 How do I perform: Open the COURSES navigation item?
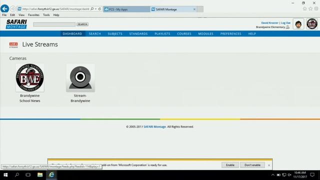[x=184, y=33]
